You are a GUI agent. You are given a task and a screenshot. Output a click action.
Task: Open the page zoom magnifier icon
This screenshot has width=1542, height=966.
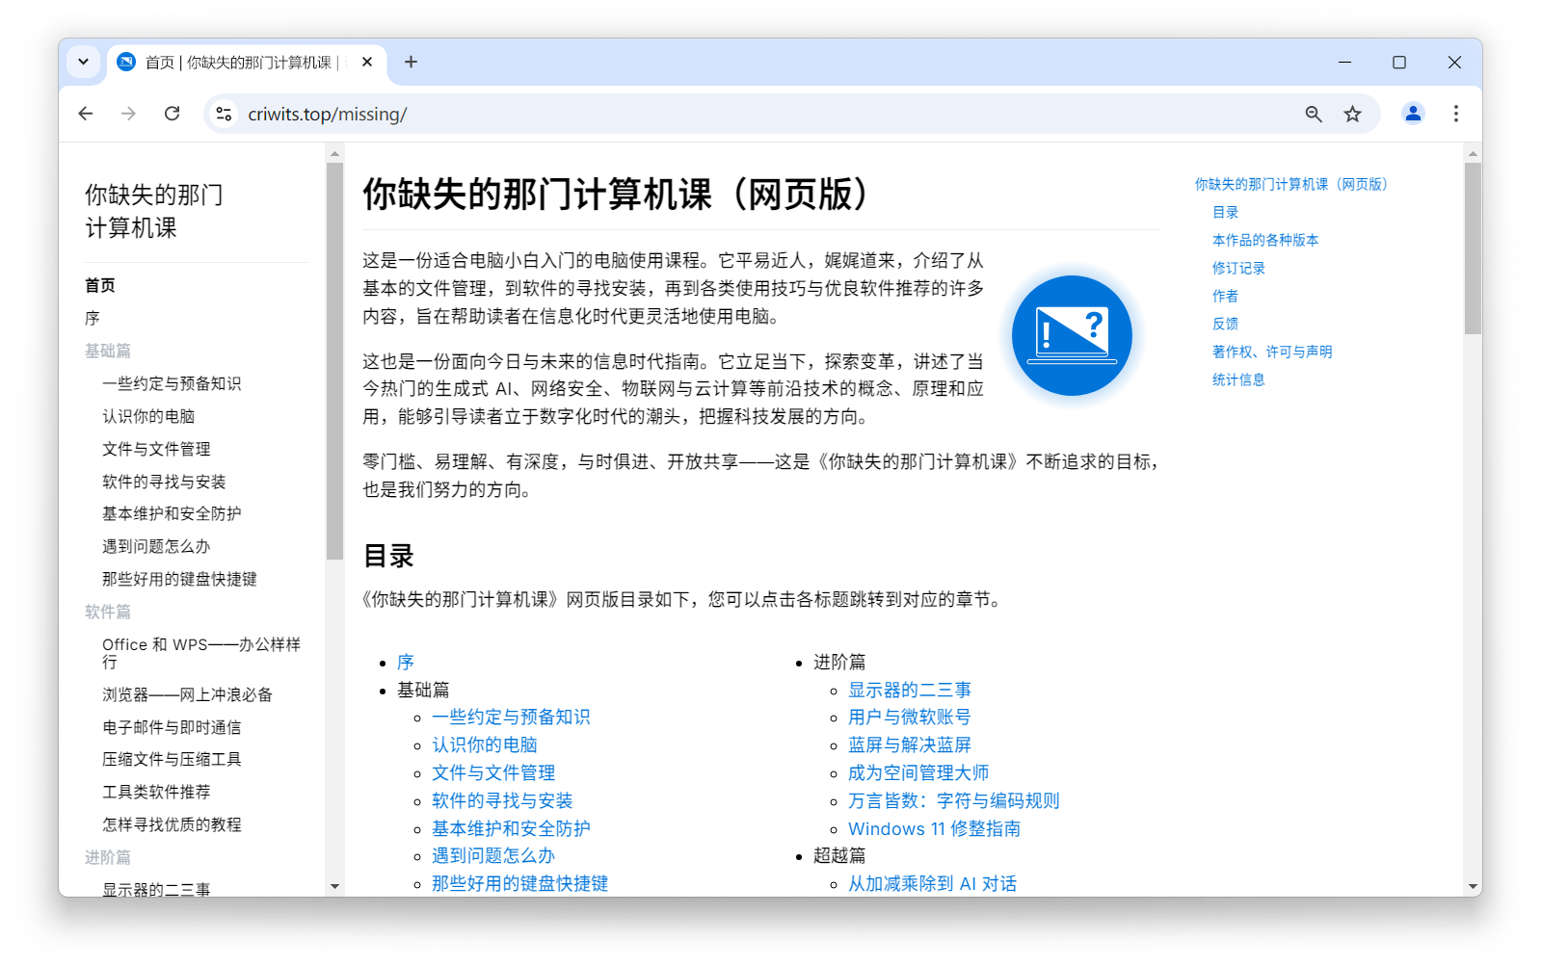point(1313,113)
